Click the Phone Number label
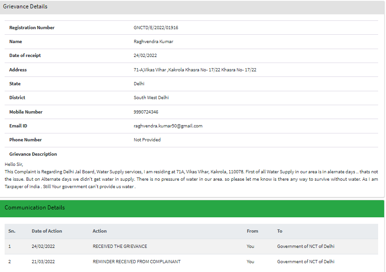The image size is (386, 272). click(25, 139)
